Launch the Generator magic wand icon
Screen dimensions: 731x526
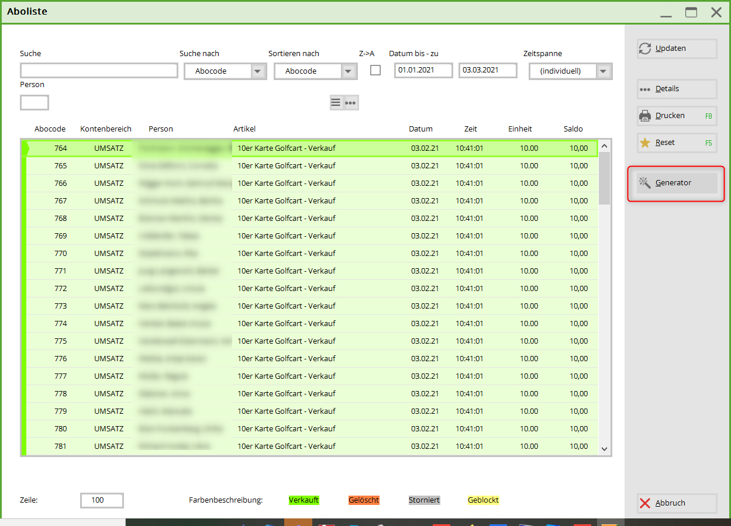[x=645, y=183]
